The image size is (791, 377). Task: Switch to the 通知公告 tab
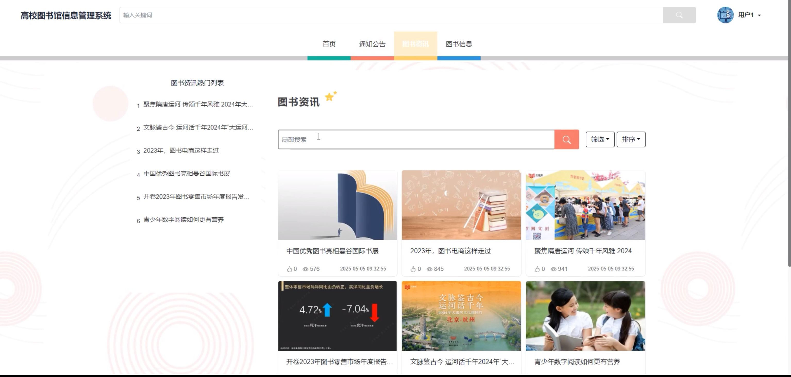[372, 44]
